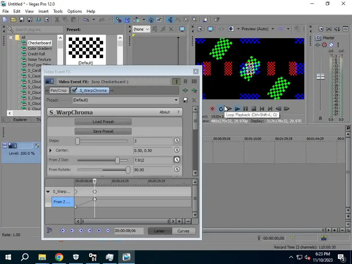Click Next Keyframe diamond button

pos(81,231)
